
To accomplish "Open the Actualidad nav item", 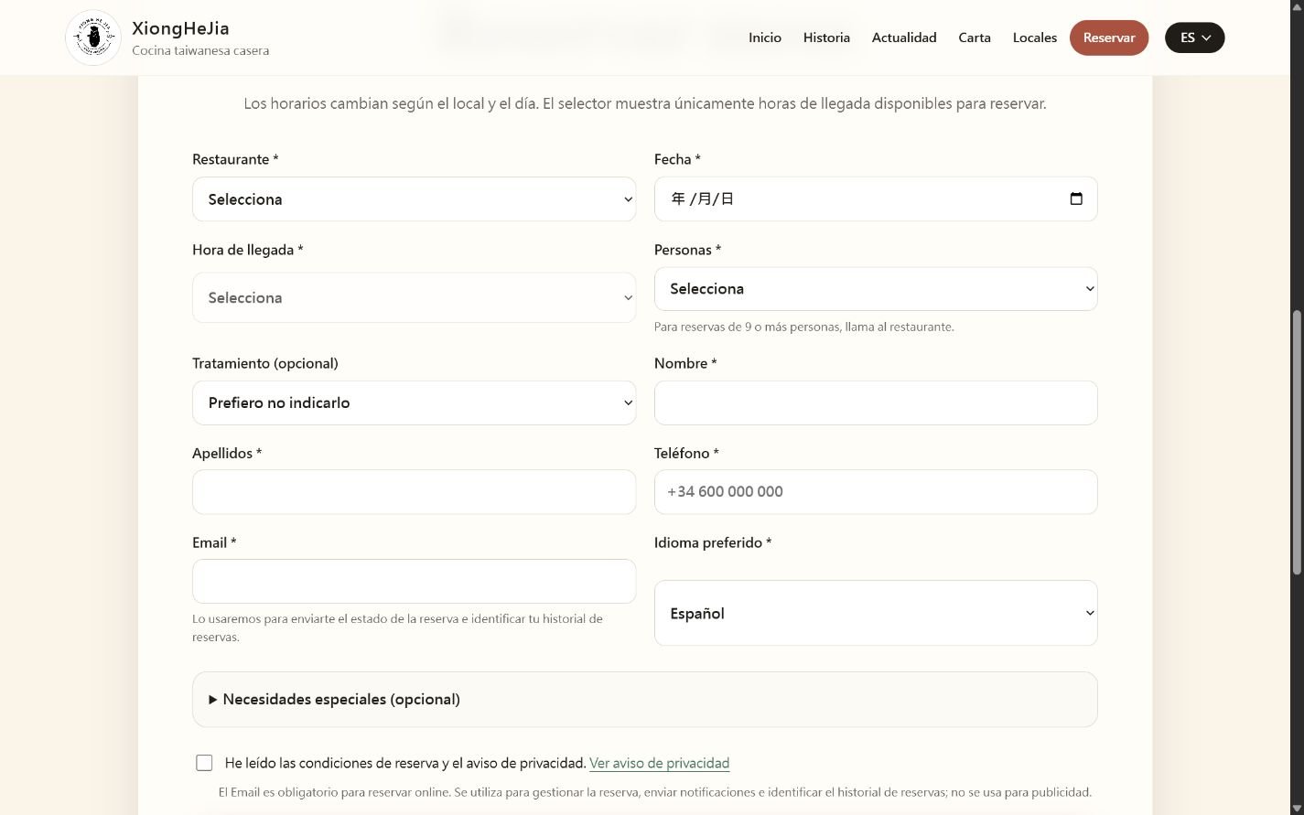I will (x=904, y=38).
